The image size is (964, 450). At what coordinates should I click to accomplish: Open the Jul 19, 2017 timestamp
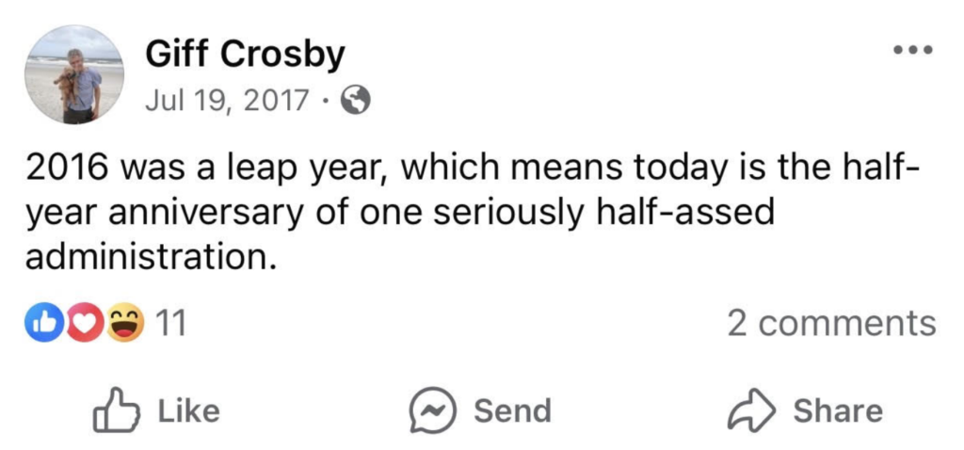226,101
